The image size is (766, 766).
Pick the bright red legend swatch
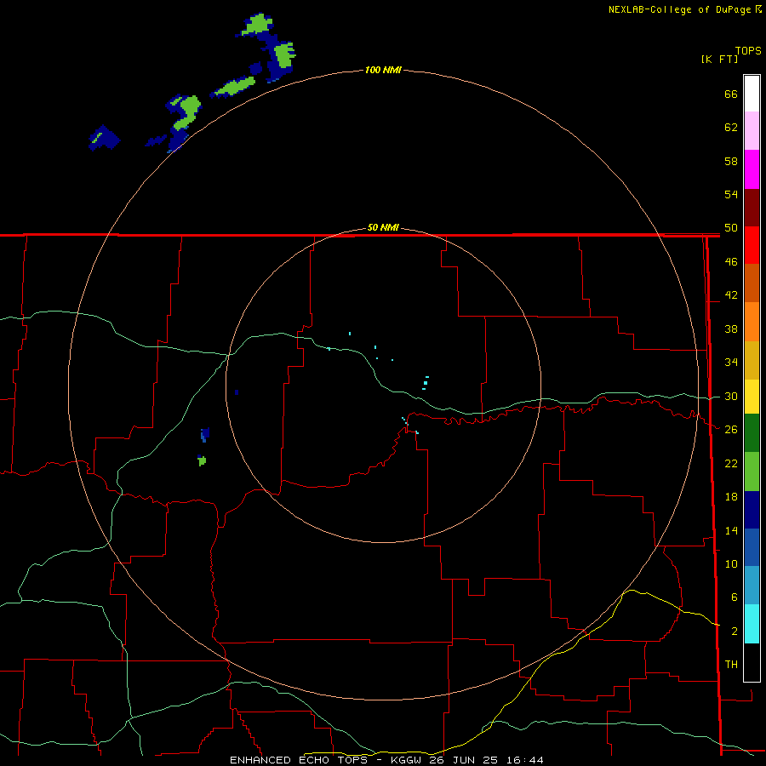[752, 245]
